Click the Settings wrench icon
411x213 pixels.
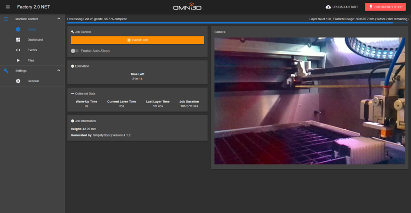[6, 71]
